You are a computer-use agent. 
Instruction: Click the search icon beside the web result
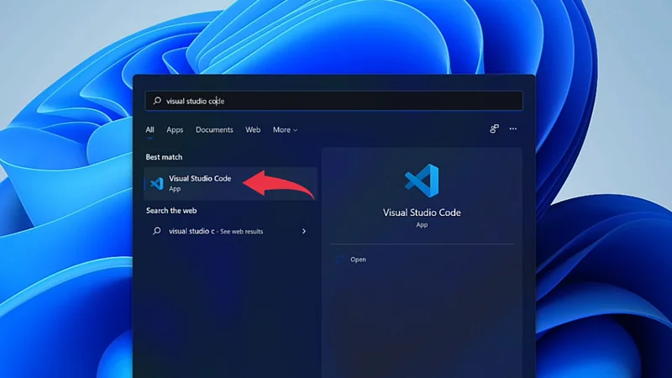(x=157, y=231)
